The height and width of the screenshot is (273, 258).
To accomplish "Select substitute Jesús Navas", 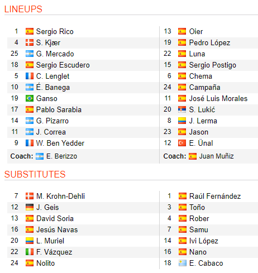I will [x=57, y=229].
